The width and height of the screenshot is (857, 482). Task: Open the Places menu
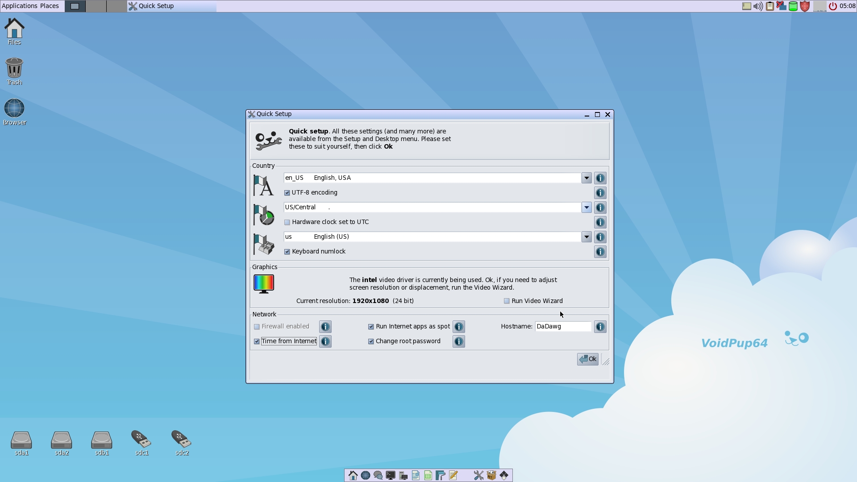point(50,6)
